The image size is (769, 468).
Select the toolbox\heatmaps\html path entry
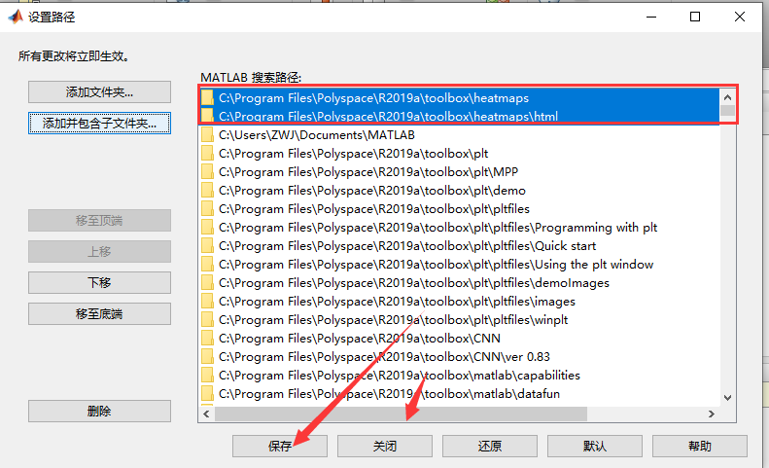(459, 117)
